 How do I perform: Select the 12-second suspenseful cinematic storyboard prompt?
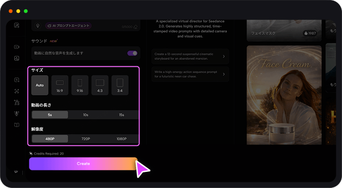[190, 56]
